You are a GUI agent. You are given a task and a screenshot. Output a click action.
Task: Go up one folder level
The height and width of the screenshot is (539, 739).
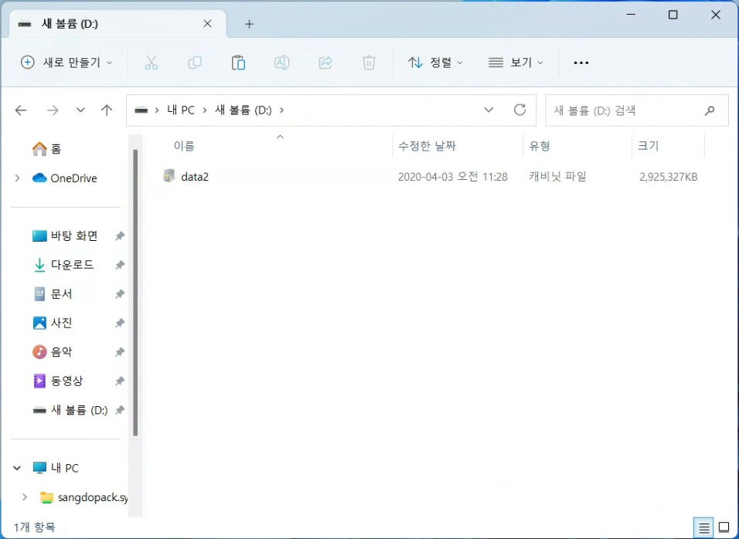107,110
